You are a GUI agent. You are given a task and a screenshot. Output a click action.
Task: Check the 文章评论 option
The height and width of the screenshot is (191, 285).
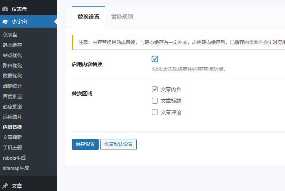155,112
